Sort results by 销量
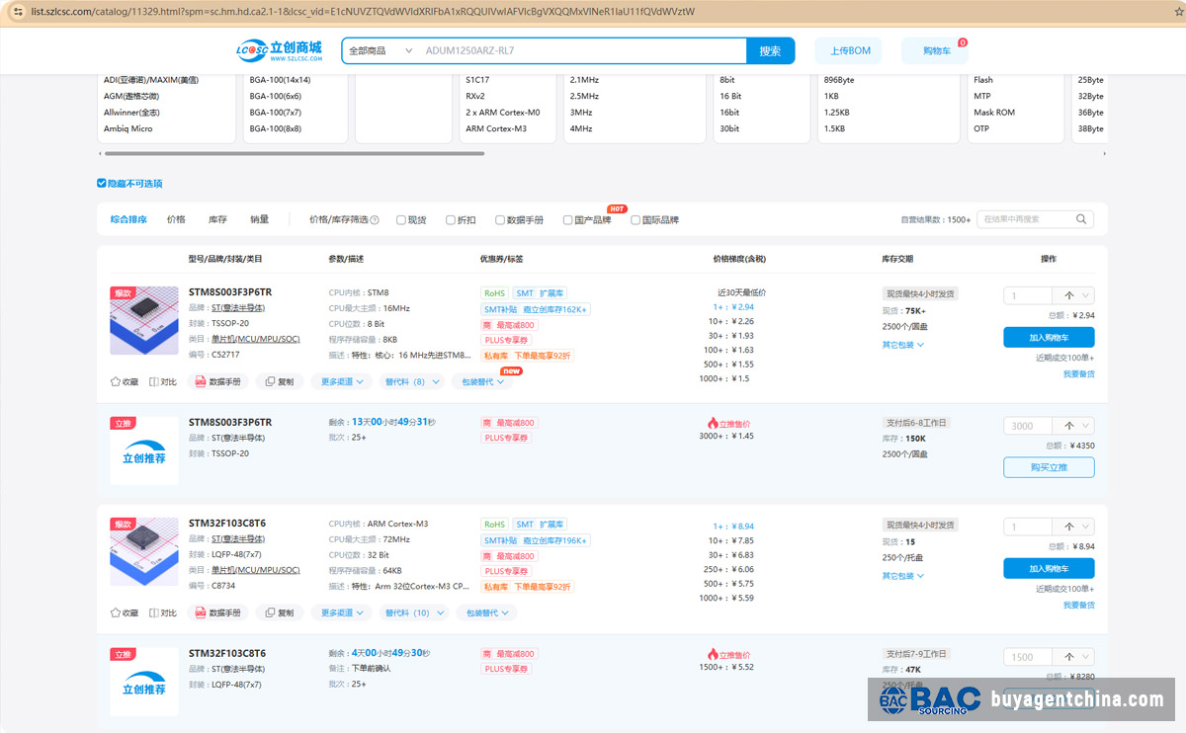Viewport: 1186px width, 733px height. (x=259, y=219)
